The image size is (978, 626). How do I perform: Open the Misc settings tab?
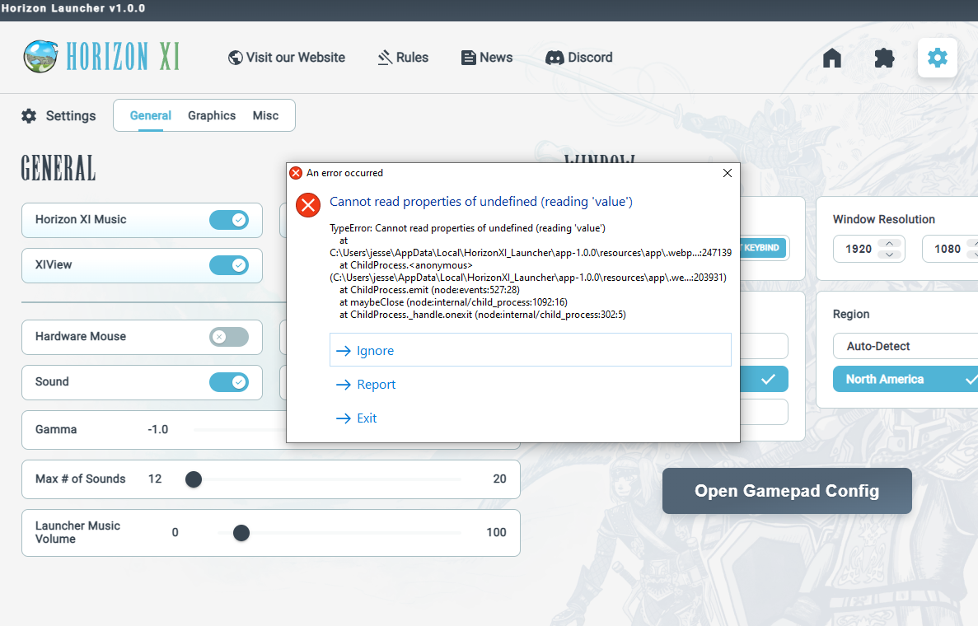click(x=265, y=115)
